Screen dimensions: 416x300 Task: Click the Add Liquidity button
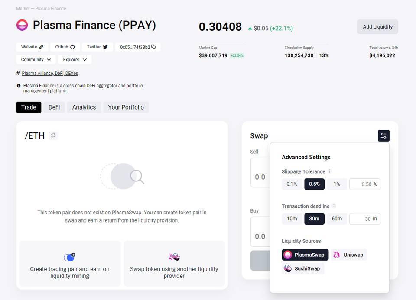377,27
